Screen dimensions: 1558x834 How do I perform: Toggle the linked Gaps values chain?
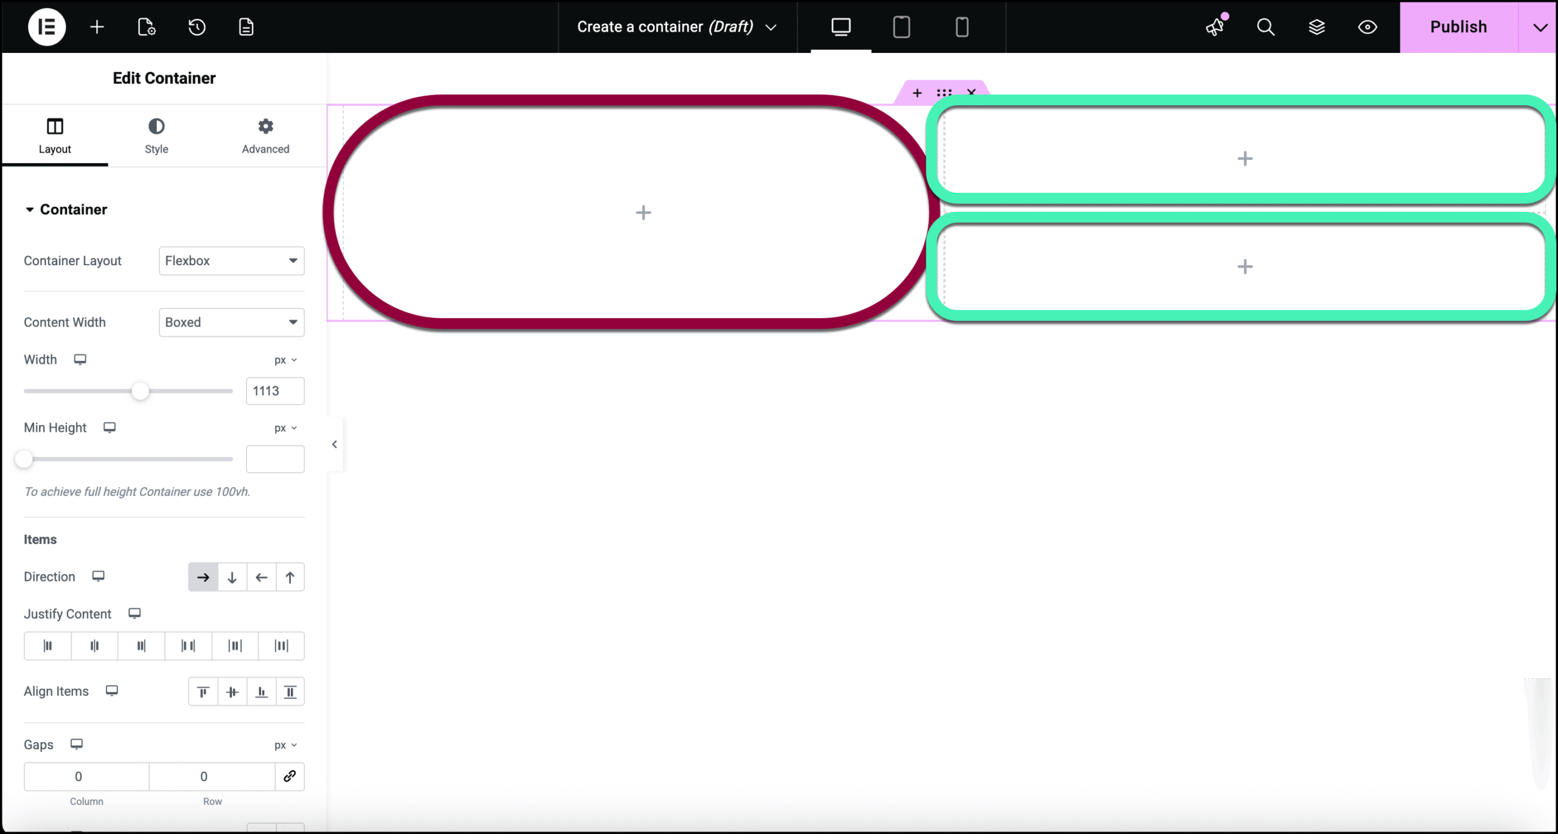click(290, 776)
